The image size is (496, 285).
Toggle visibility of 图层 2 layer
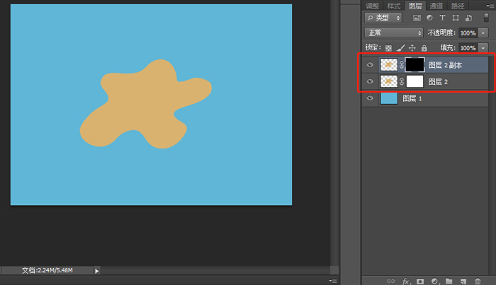[x=370, y=81]
